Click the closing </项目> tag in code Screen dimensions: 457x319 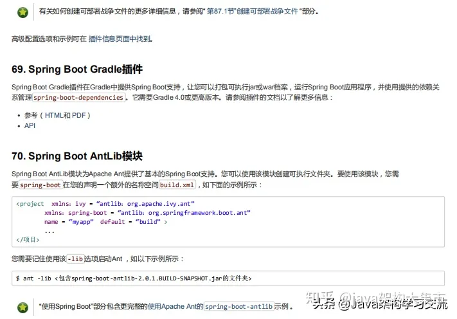(x=28, y=240)
